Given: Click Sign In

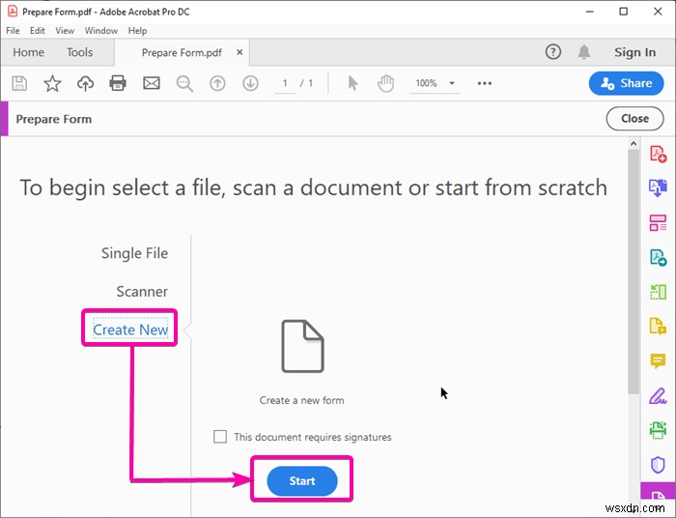Looking at the screenshot, I should click(635, 52).
